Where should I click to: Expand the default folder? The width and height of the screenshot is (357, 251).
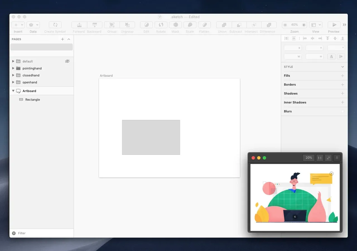(13, 61)
